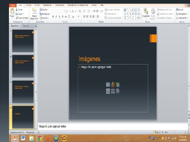Open the Relleno de forma dropdown
The width and height of the screenshot is (190, 142).
[x=166, y=10]
